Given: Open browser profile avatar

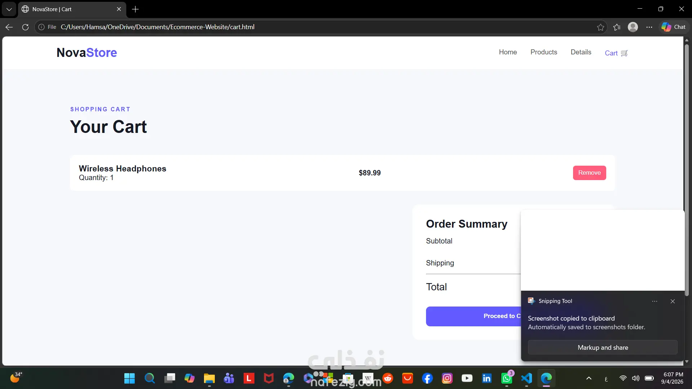Looking at the screenshot, I should 633,27.
